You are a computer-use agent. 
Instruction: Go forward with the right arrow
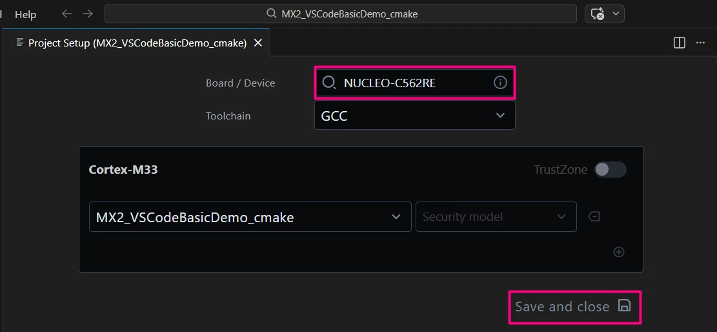(88, 14)
